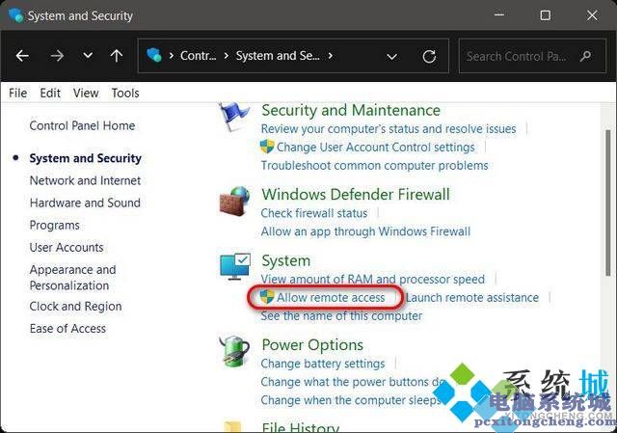
Task: Open the File menu
Action: (x=17, y=94)
